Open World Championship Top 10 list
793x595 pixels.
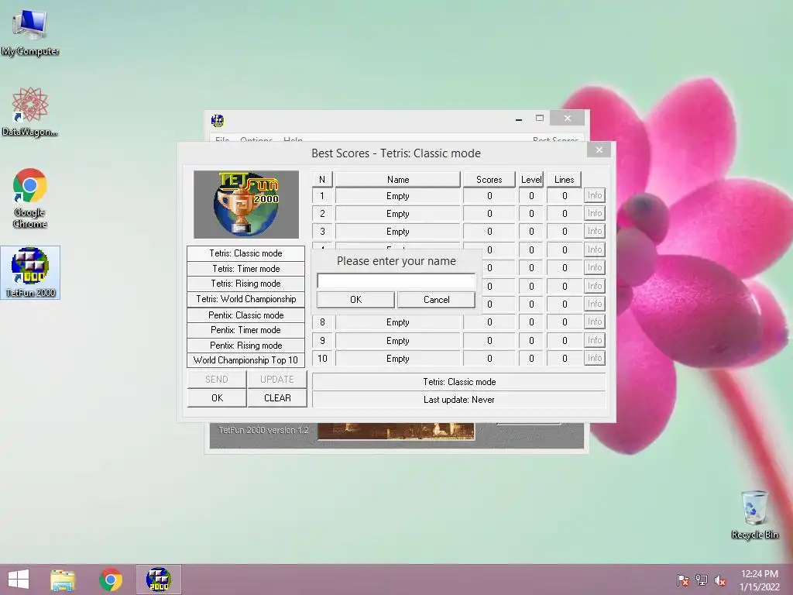[245, 360]
